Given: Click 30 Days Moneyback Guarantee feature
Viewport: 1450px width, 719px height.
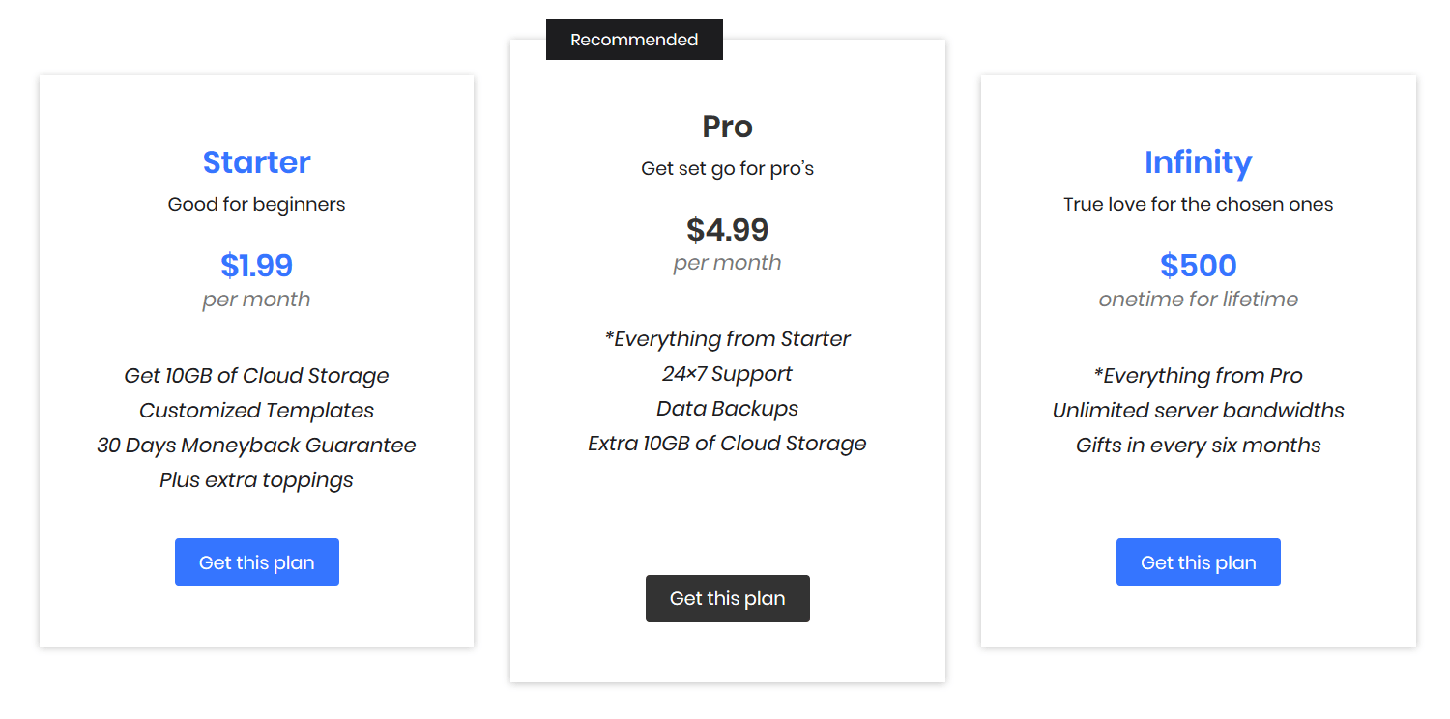Looking at the screenshot, I should (x=256, y=445).
